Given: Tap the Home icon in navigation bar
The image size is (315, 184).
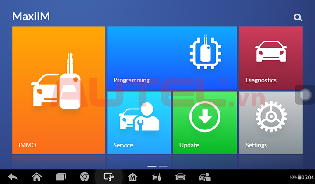Looking at the screenshot, I should (x=37, y=177).
